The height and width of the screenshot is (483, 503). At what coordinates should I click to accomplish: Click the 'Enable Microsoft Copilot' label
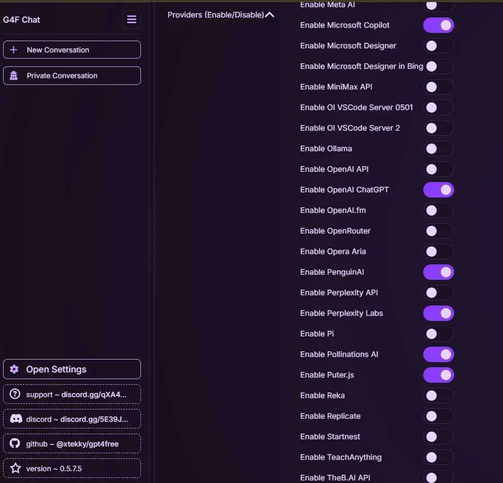coord(345,25)
